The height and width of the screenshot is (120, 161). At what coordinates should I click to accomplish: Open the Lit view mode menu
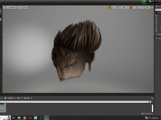(x=19, y=7)
